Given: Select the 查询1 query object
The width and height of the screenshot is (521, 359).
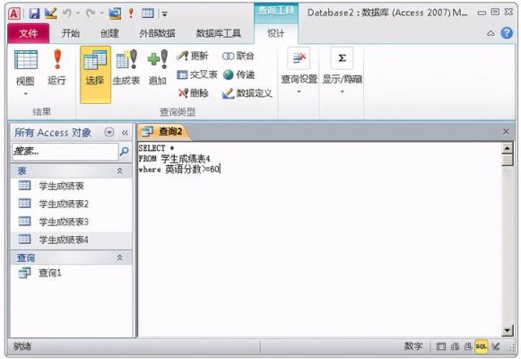Looking at the screenshot, I should click(72, 273).
